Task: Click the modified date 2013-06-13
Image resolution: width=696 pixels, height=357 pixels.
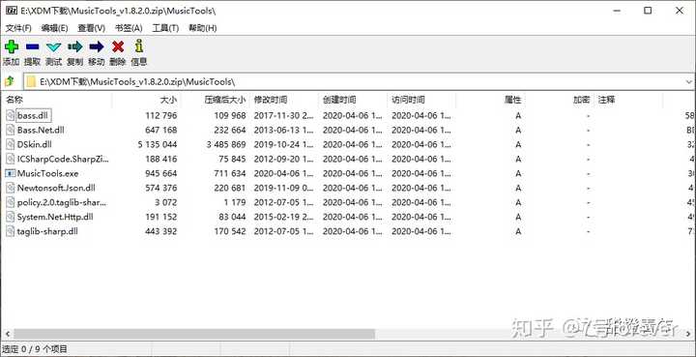Action: [283, 130]
